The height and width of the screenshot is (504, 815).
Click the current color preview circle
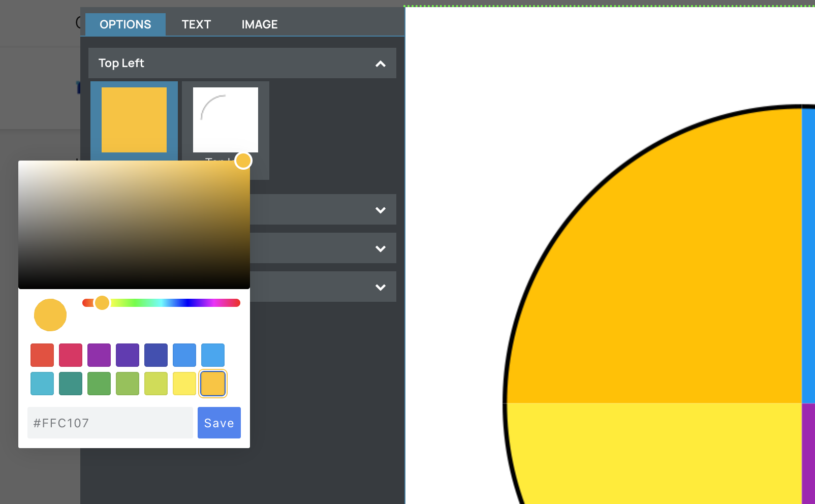50,315
